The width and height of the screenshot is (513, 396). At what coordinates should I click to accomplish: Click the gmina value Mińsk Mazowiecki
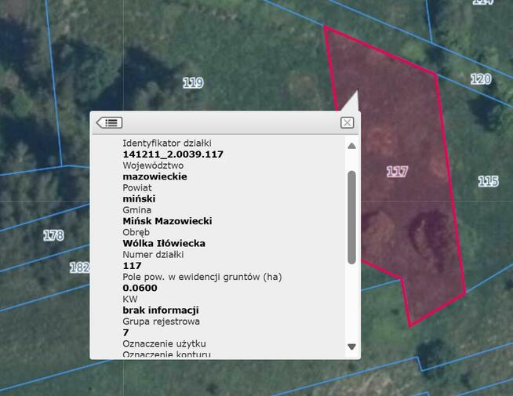pyautogui.click(x=167, y=221)
